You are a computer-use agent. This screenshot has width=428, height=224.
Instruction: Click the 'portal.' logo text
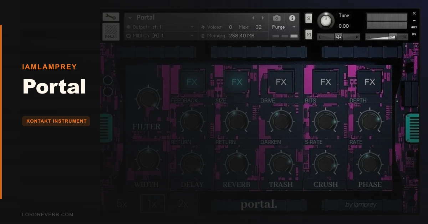[259, 205]
